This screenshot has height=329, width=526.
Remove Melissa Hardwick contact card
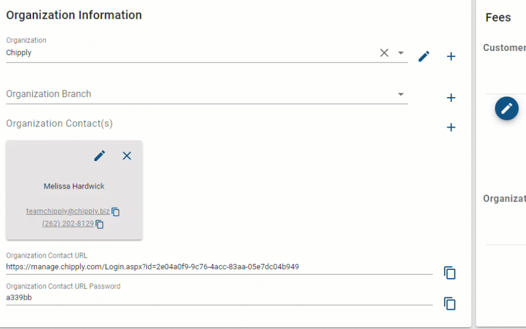[127, 156]
